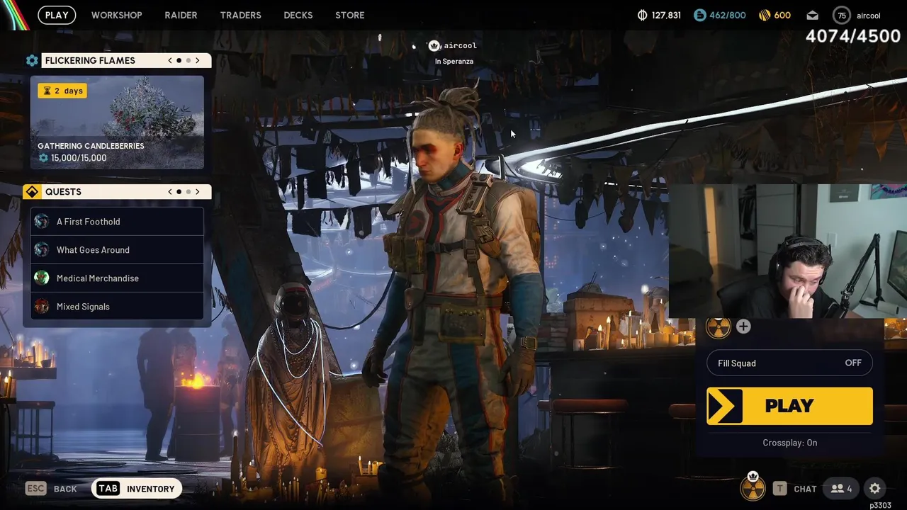Click the FLICKERING FLAMES panel title
This screenshot has height=510, width=907.
pos(90,60)
